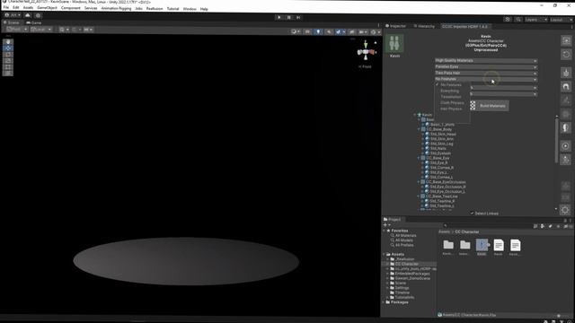Viewport: 575px width, 323px height.
Task: Click the scene orientation gizmo
Action: pyautogui.click(x=366, y=52)
